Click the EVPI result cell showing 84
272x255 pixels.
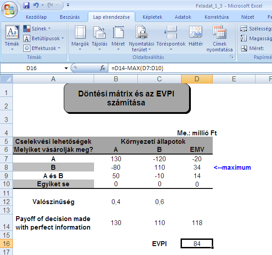(197, 243)
